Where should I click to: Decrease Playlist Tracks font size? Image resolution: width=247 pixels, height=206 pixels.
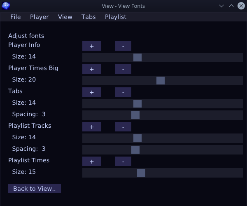(x=123, y=127)
